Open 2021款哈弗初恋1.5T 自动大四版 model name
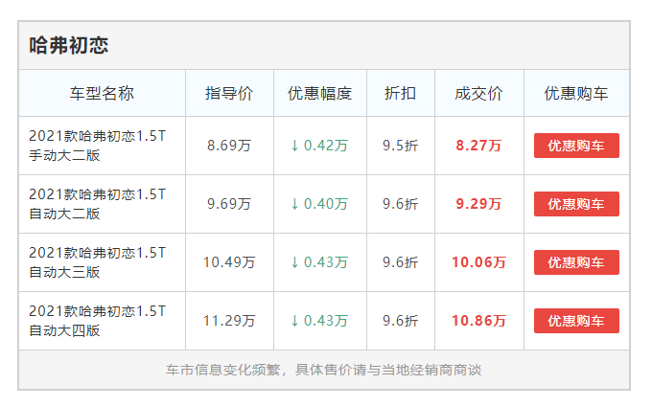Image resolution: width=652 pixels, height=407 pixels. (x=97, y=321)
